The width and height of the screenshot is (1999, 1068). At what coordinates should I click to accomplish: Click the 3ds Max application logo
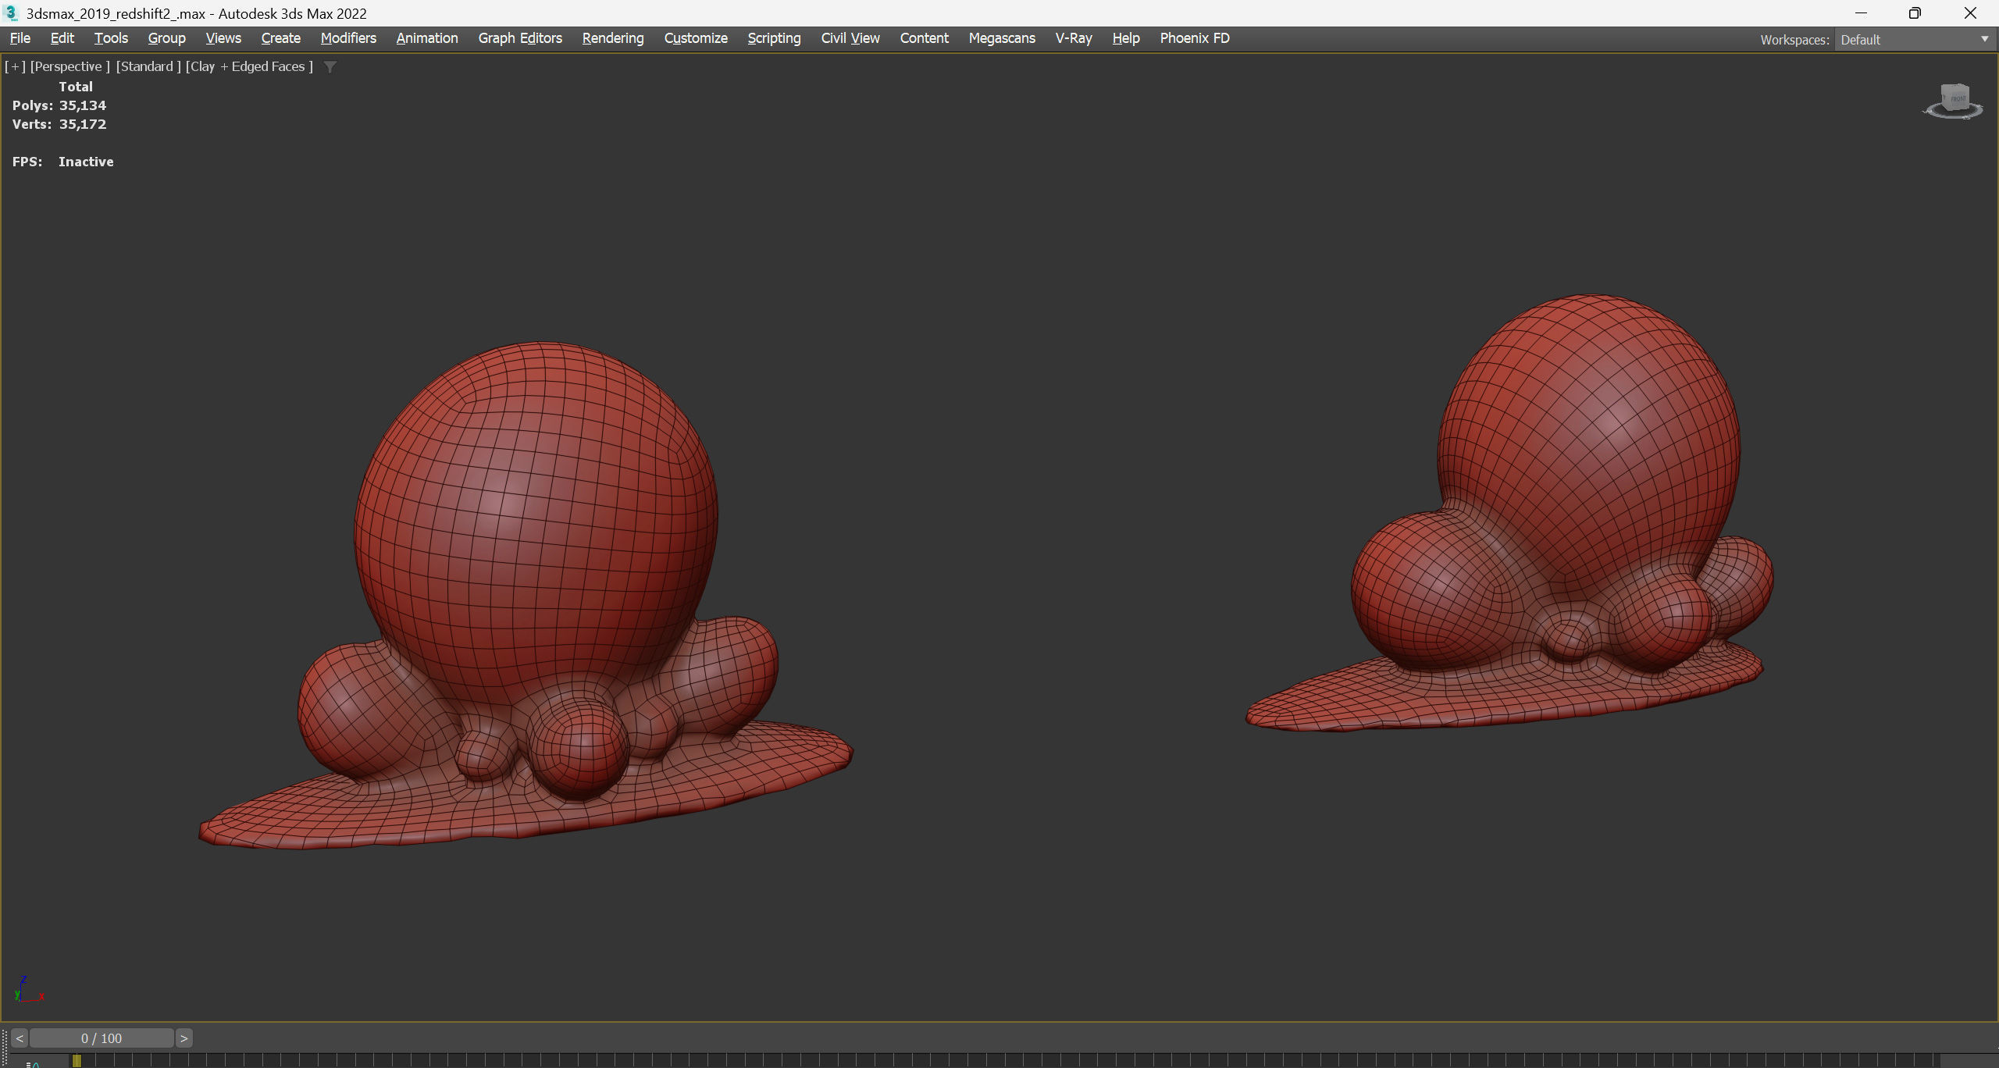pos(11,13)
